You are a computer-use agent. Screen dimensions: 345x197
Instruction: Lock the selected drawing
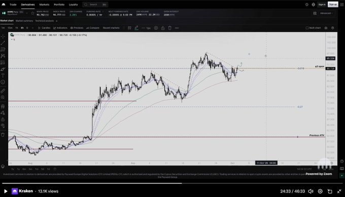163,28
